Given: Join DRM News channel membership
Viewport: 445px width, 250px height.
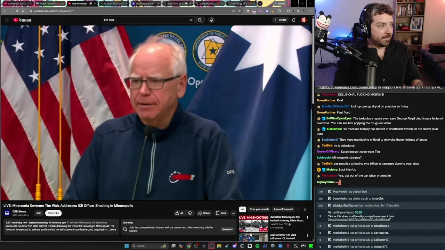Looking at the screenshot, I should (x=39, y=213).
